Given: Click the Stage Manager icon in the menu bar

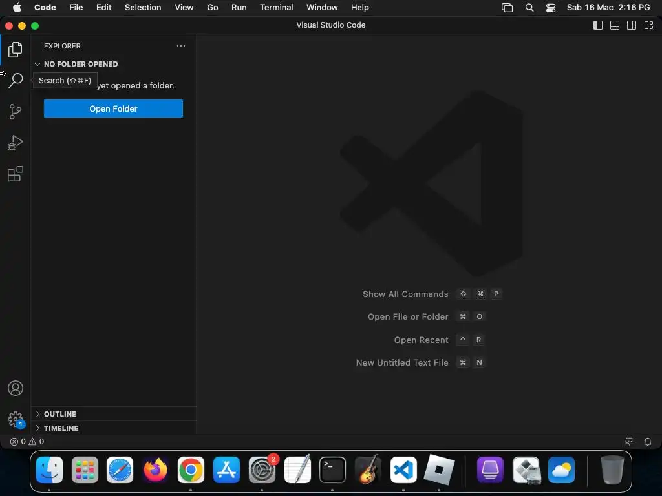Looking at the screenshot, I should pyautogui.click(x=507, y=8).
